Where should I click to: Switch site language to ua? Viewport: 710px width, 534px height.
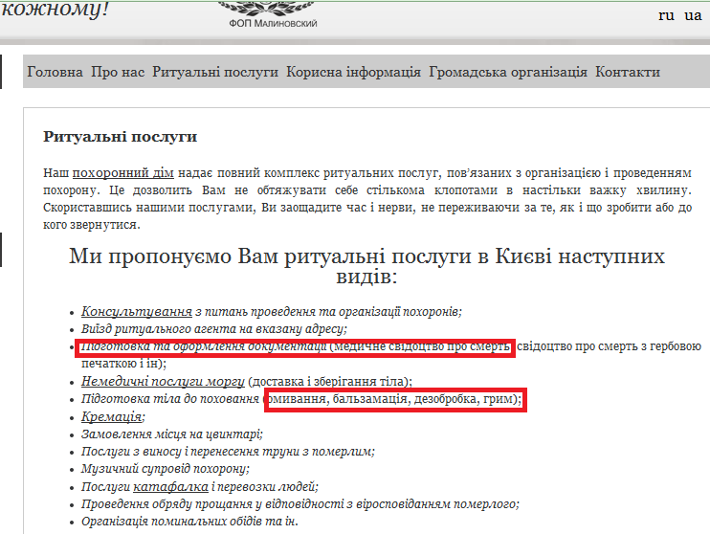pos(693,15)
